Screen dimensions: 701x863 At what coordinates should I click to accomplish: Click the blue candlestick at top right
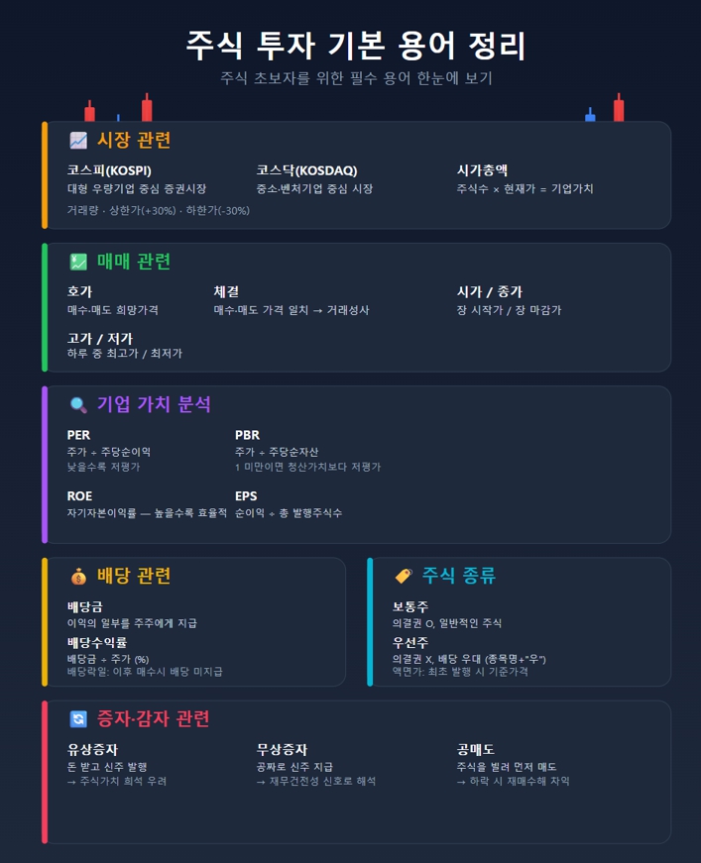tap(590, 115)
